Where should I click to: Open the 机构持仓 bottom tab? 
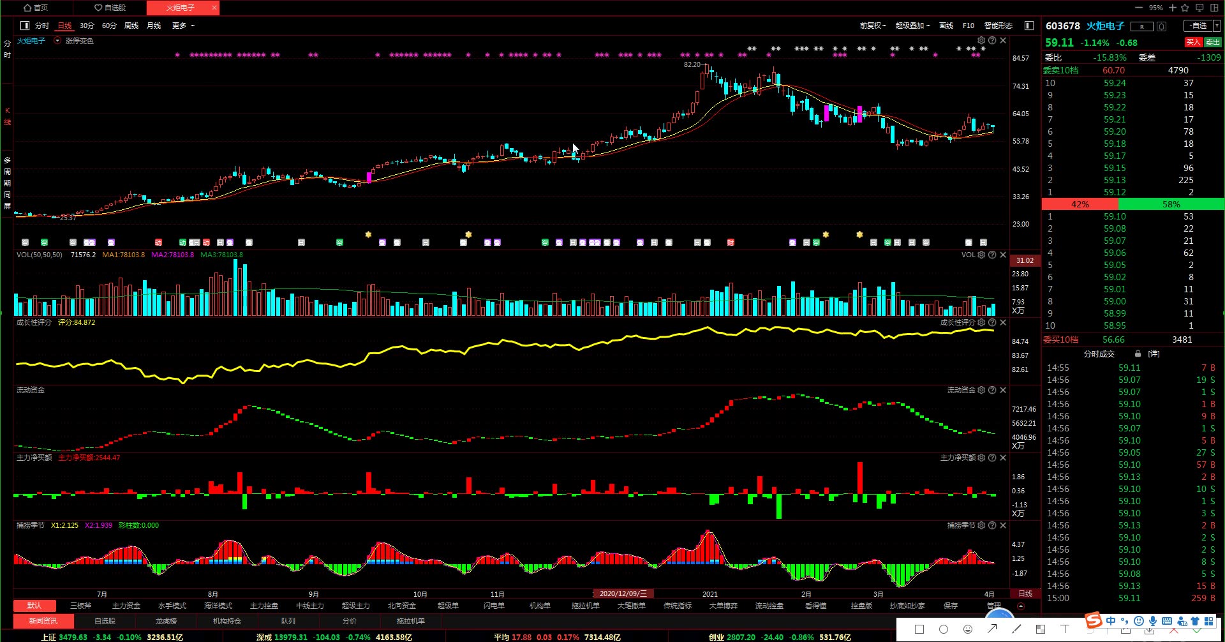click(227, 621)
